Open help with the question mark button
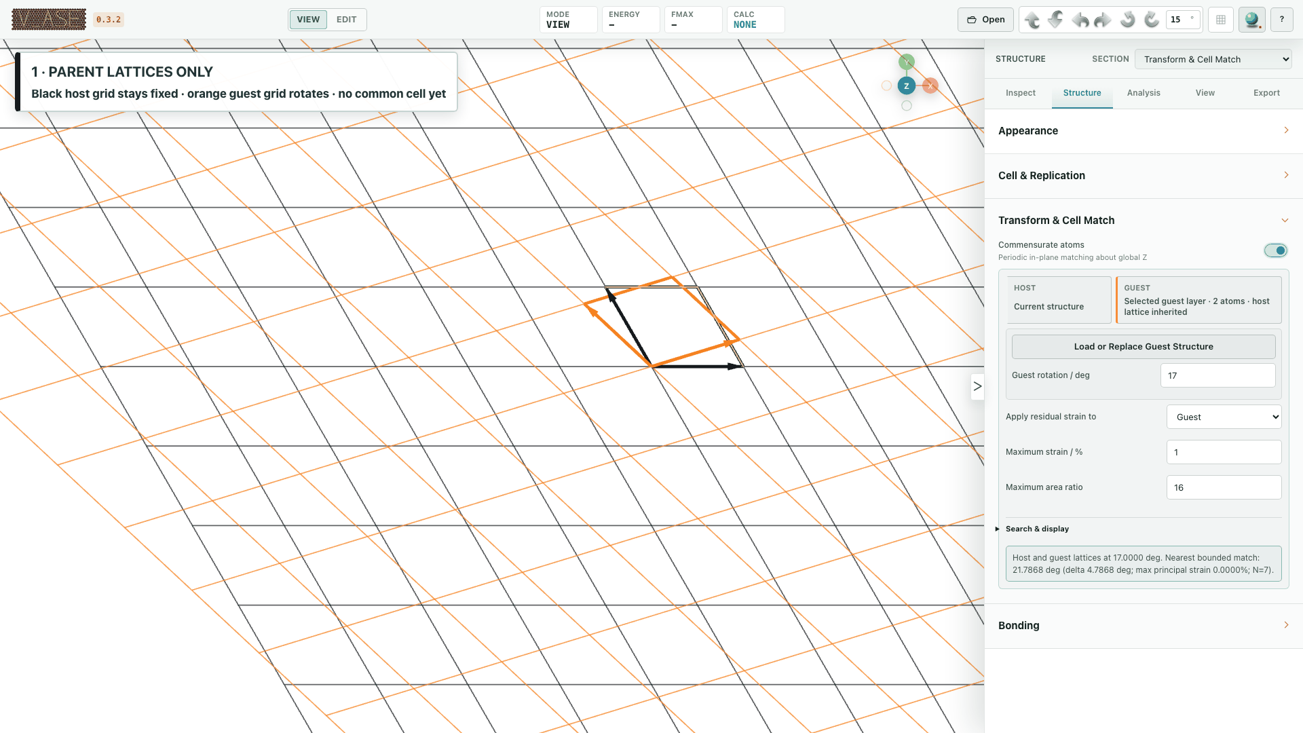The width and height of the screenshot is (1303, 733). tap(1282, 20)
